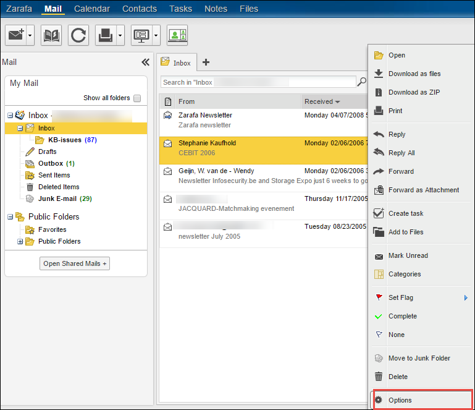475x410 pixels.
Task: Select the JACQUARD-Matchmaking evenement email
Action: (x=264, y=206)
